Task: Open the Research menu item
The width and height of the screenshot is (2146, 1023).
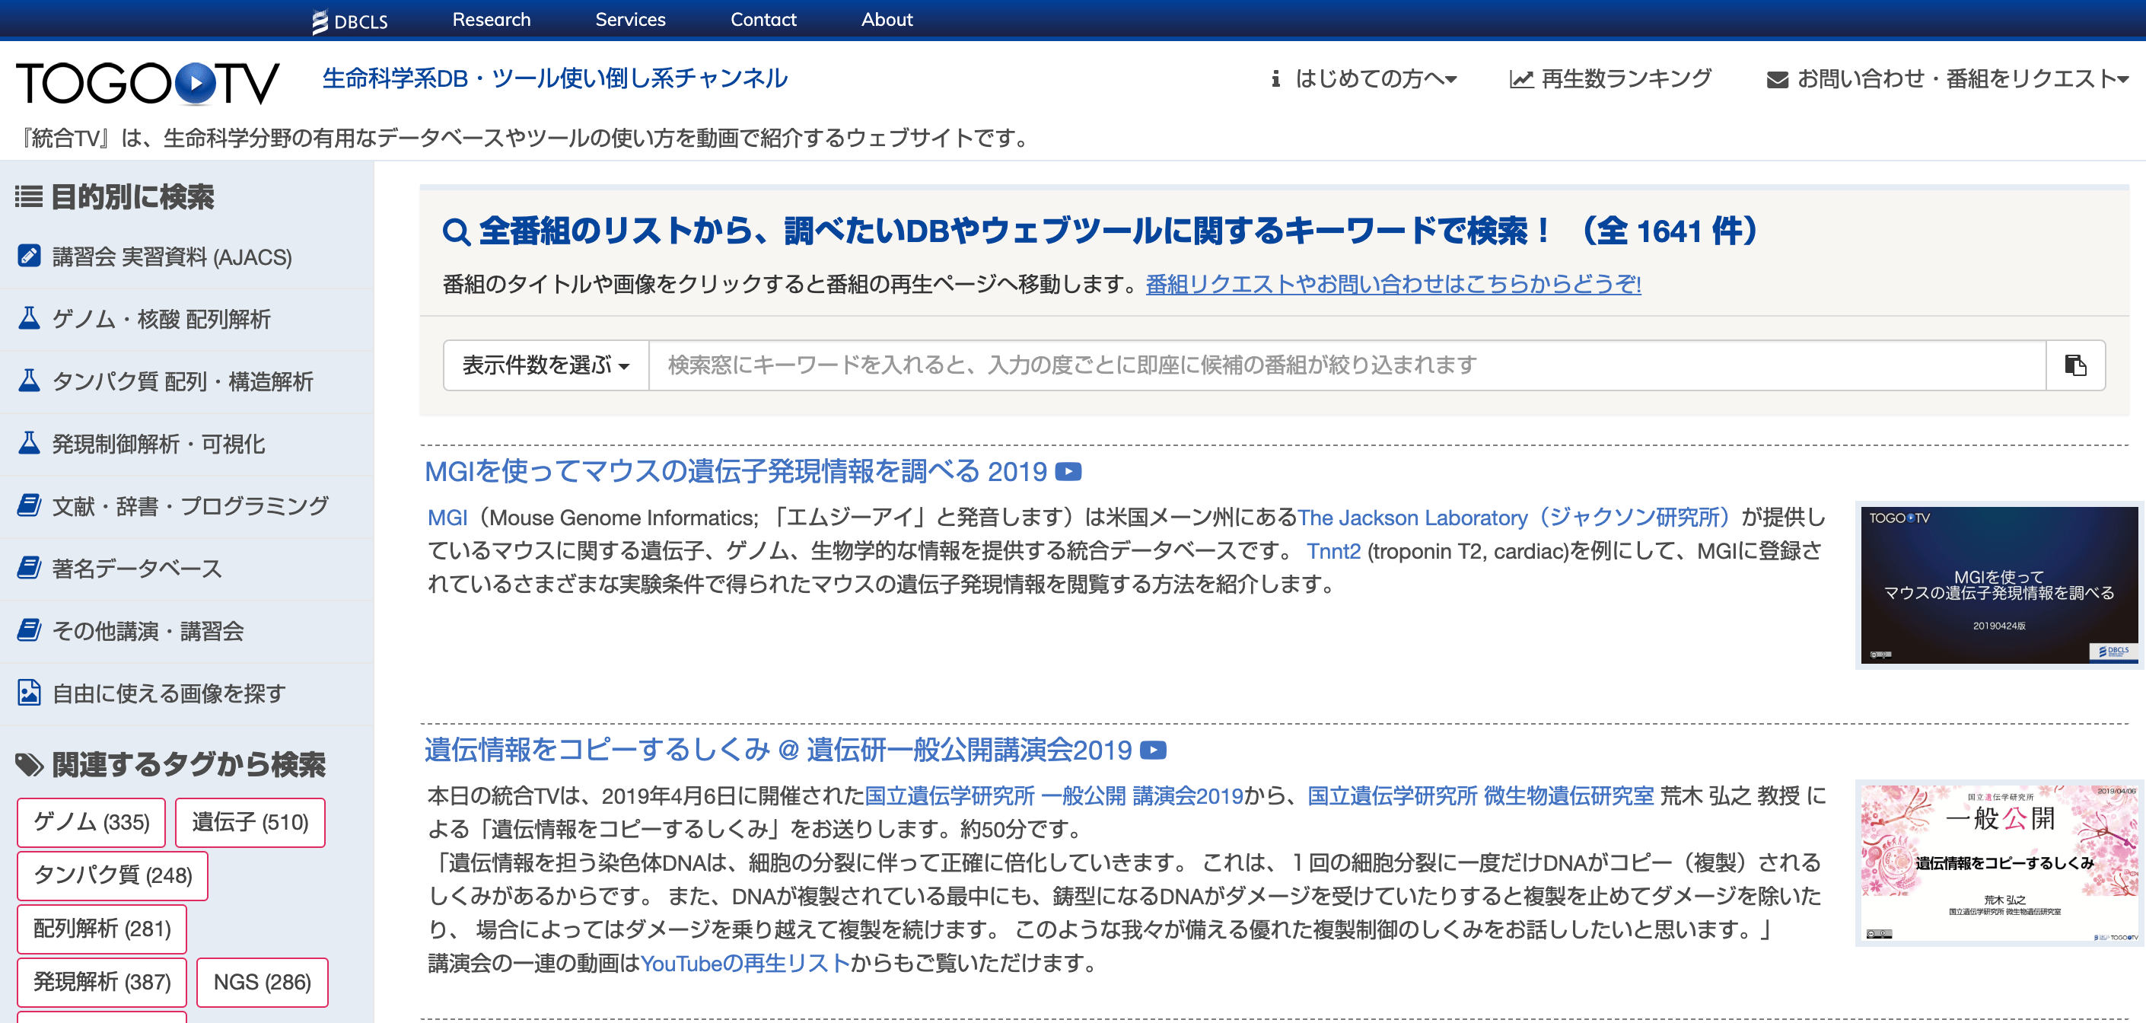Action: coord(491,19)
